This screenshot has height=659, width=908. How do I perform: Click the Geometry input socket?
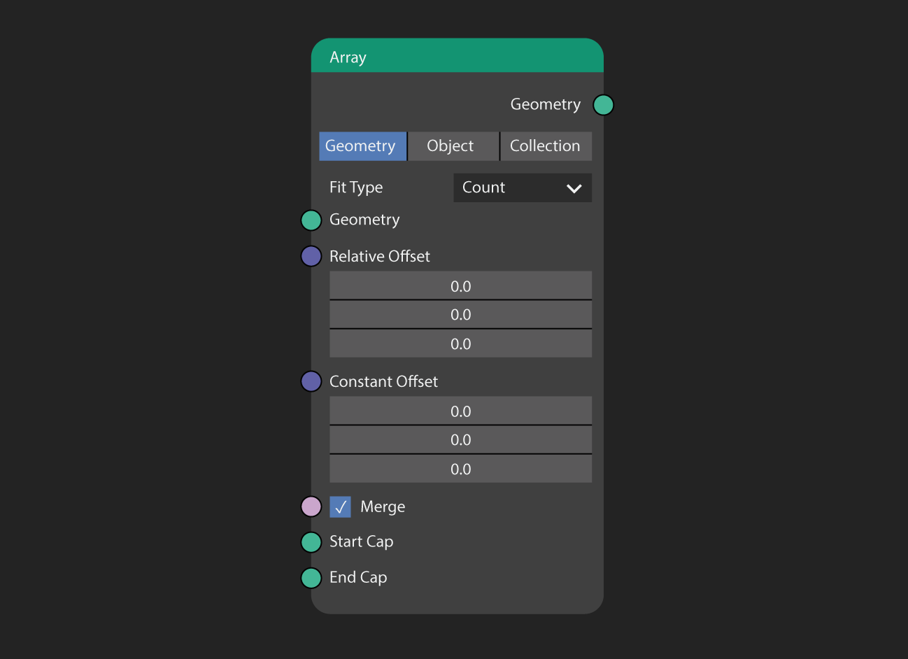point(311,220)
